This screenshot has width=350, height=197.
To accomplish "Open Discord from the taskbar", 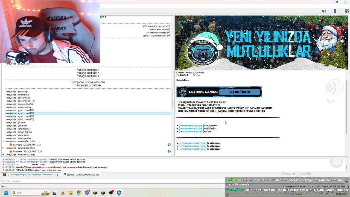I will point(87,193).
